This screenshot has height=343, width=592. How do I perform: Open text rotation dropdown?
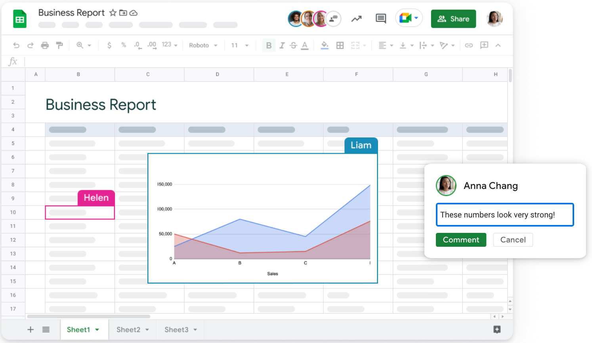pyautogui.click(x=447, y=45)
